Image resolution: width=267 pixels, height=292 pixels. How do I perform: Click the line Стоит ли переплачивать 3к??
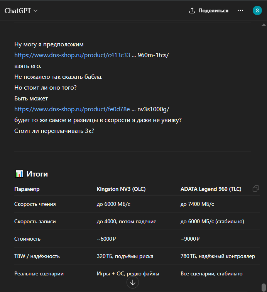[x=54, y=131]
